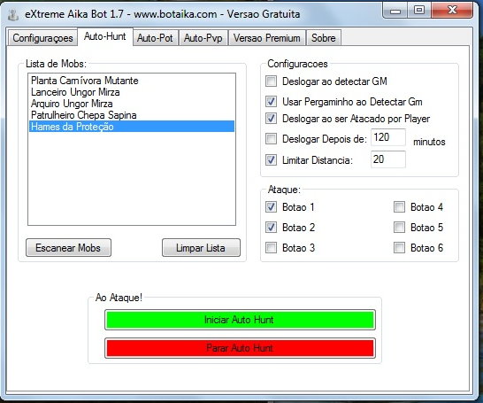Click the distance field showing 20
Screen dimensions: 483x403
(x=388, y=159)
